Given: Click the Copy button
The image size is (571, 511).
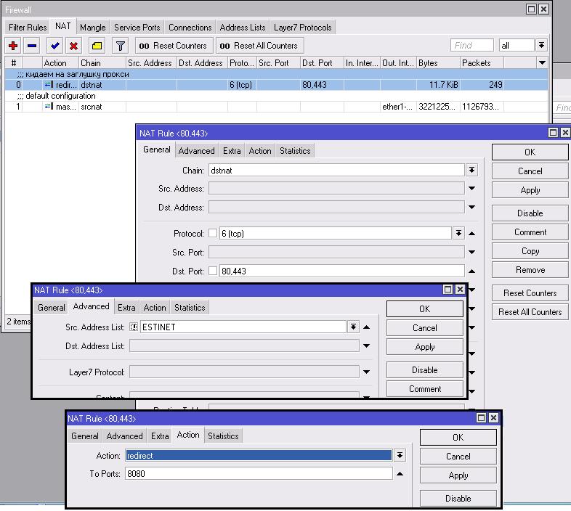Looking at the screenshot, I should pyautogui.click(x=530, y=251).
